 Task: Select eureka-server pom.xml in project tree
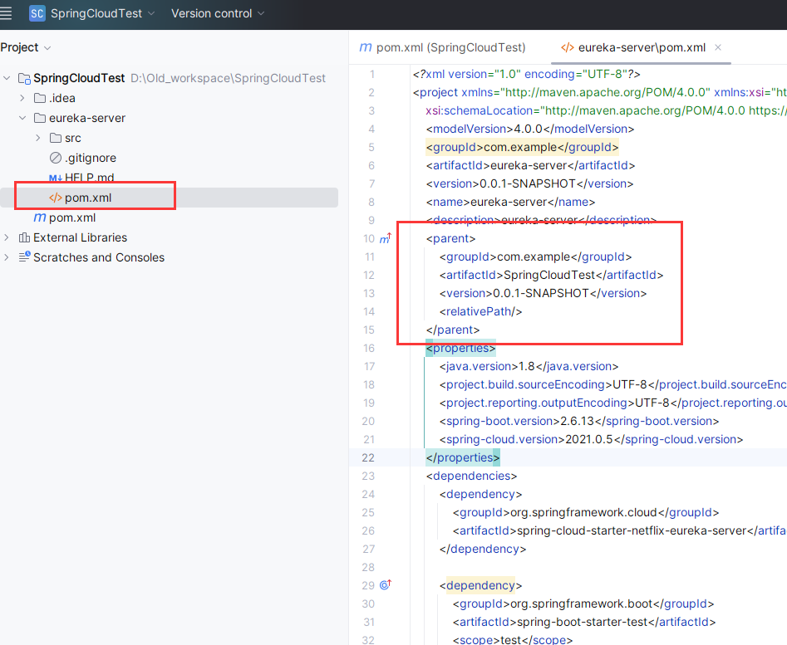[x=87, y=198]
